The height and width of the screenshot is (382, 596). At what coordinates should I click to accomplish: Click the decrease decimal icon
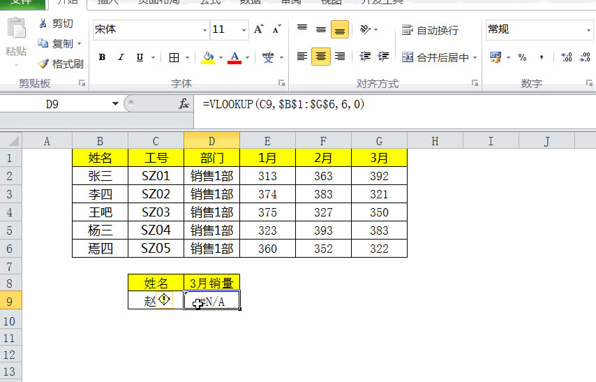585,57
